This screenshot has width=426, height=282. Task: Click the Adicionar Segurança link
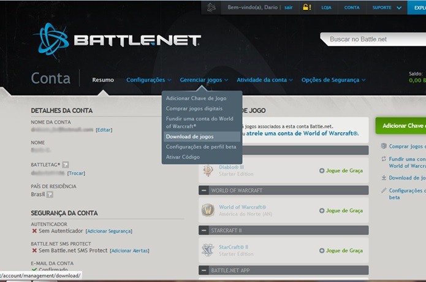[x=109, y=231]
